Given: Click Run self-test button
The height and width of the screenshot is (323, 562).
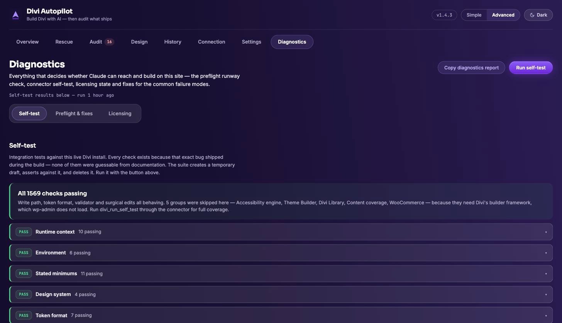Looking at the screenshot, I should click(x=531, y=67).
